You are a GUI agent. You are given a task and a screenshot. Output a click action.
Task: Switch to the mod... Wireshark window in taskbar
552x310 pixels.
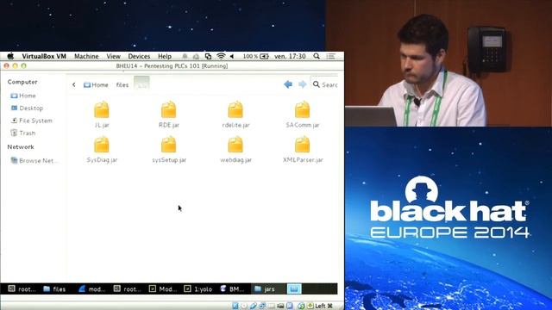92,289
